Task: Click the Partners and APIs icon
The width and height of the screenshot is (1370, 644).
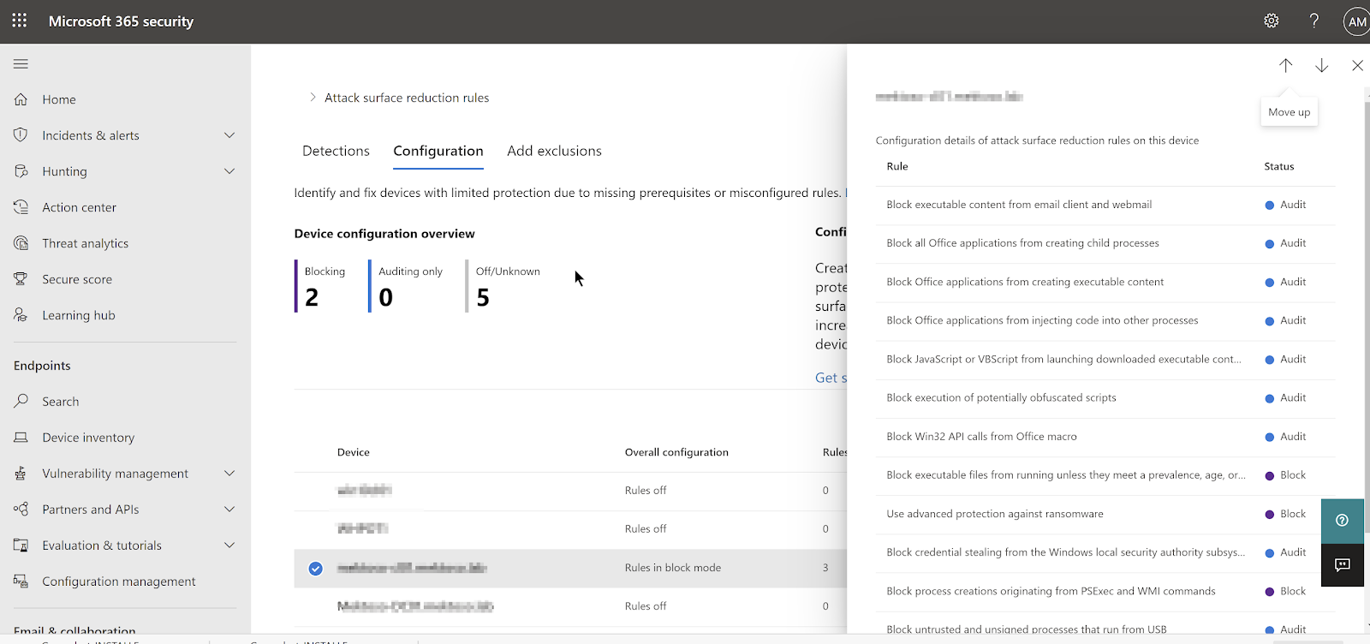Action: (x=21, y=510)
